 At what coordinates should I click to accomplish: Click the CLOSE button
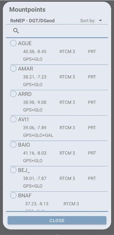(57, 220)
